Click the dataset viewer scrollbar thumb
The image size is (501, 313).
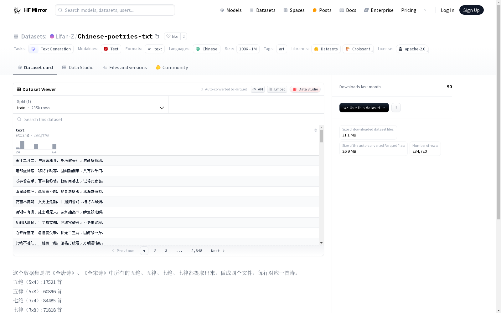coord(321,136)
